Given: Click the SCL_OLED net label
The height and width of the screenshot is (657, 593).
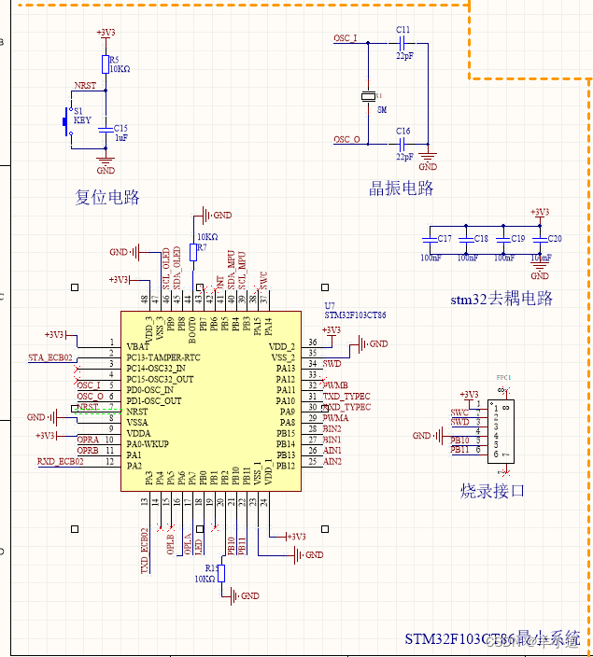Looking at the screenshot, I should [166, 268].
